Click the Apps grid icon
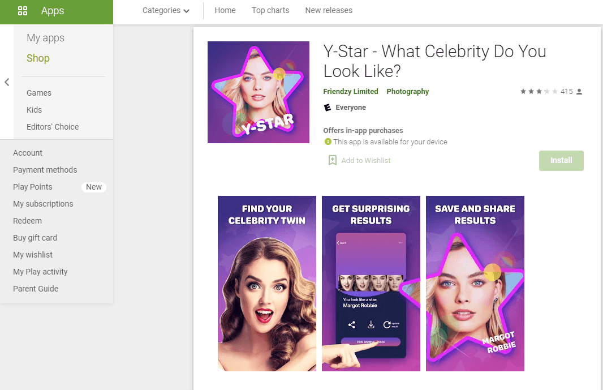 (23, 11)
